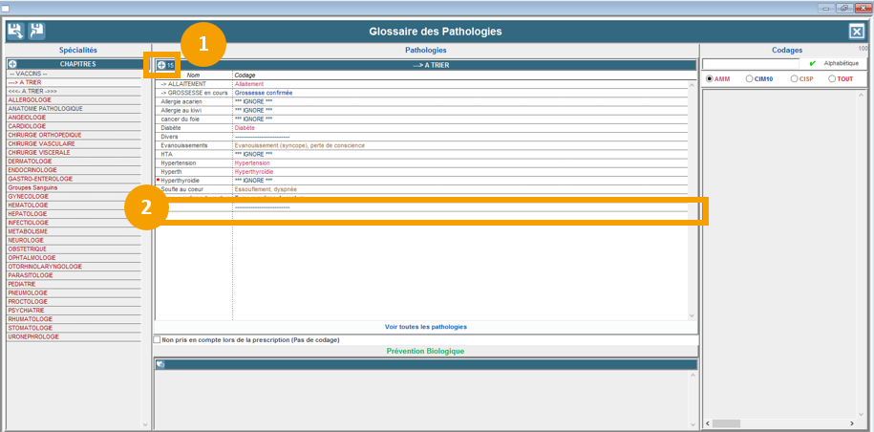Select the AMM radio button
Image resolution: width=874 pixels, height=432 pixels.
(x=710, y=79)
